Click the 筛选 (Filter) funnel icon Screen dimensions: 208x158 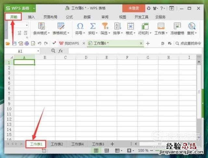[x=105, y=26]
